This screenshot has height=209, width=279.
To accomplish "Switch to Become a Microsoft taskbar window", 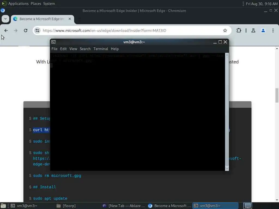I will 169,206.
